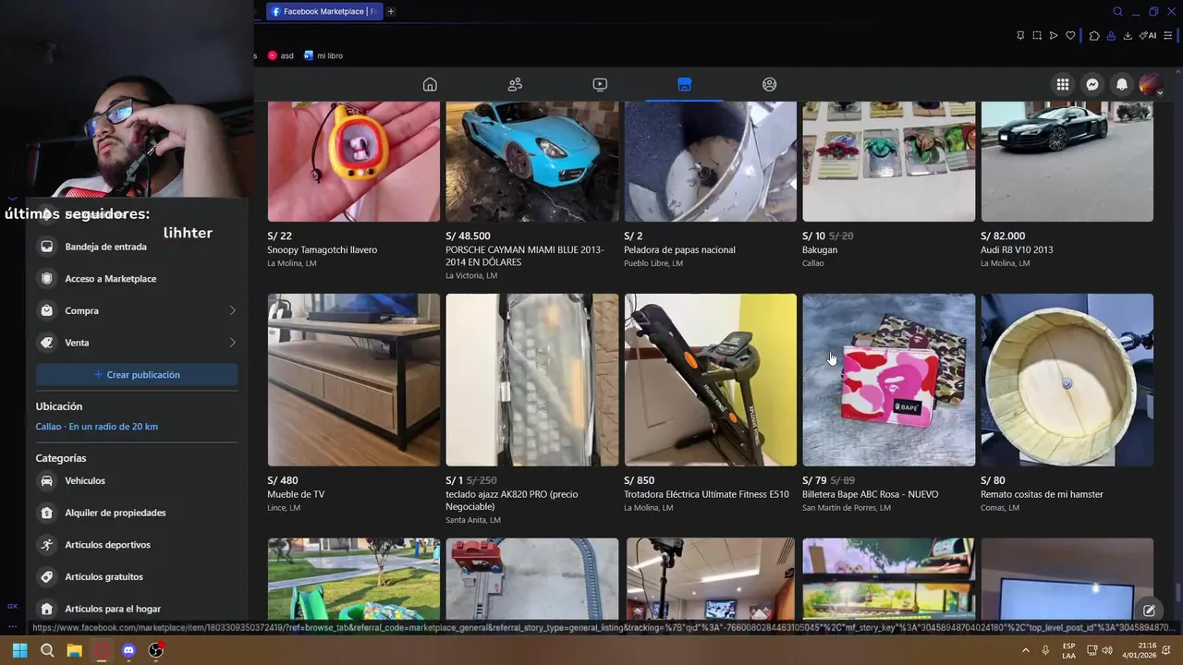Open File Explorer from taskbar
Screen dimensions: 1183x665
tap(74, 650)
